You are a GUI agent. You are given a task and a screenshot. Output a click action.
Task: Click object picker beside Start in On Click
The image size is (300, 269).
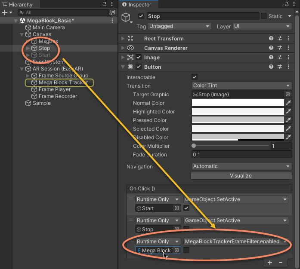click(x=176, y=208)
